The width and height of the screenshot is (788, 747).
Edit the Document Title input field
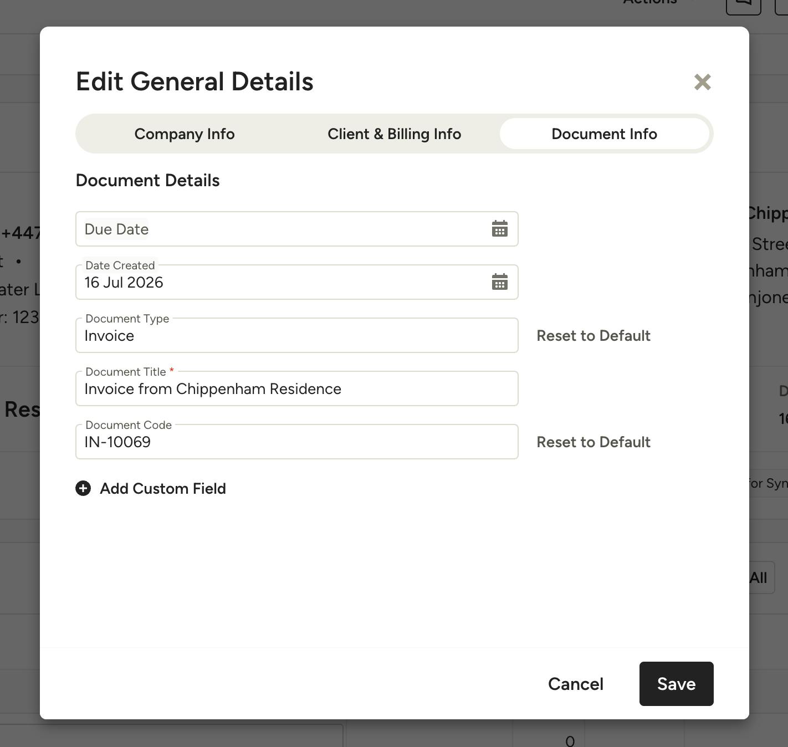coord(297,388)
